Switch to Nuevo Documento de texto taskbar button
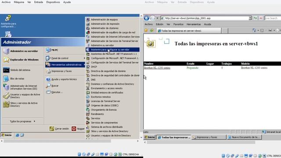The width and height of the screenshot is (281, 158). 245,137
